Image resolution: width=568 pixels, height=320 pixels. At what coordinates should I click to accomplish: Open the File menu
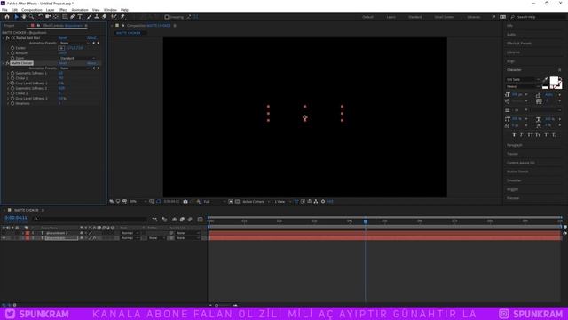(4, 10)
